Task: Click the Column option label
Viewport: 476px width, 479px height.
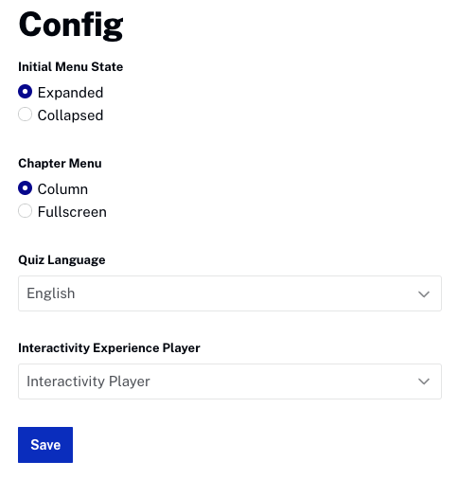Action: (62, 189)
